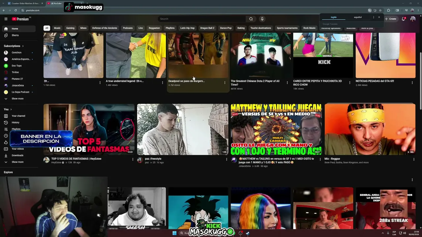Image resolution: width=422 pixels, height=237 pixels.
Task: Reload the page with the refresh icon
Action: coord(16,10)
